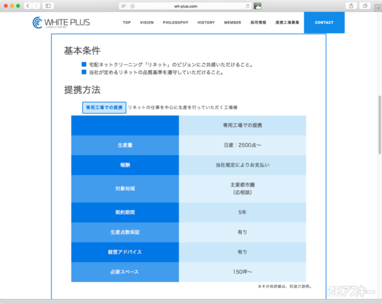Click the 当社規定によりお支払い cell
The image size is (382, 304).
[243, 165]
